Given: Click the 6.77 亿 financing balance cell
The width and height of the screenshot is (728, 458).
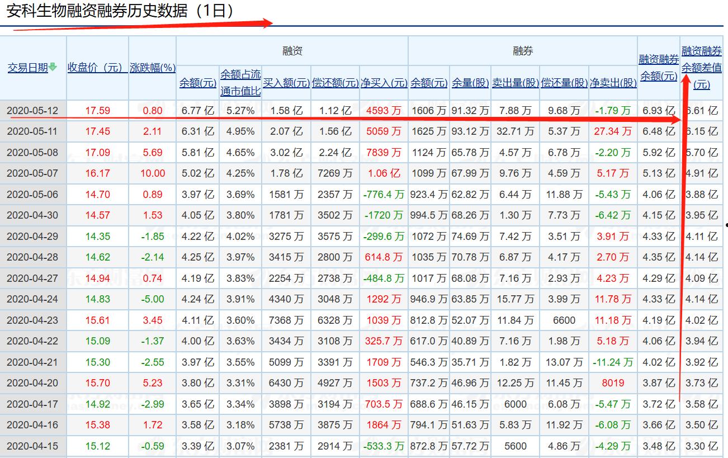Looking at the screenshot, I should tap(198, 111).
